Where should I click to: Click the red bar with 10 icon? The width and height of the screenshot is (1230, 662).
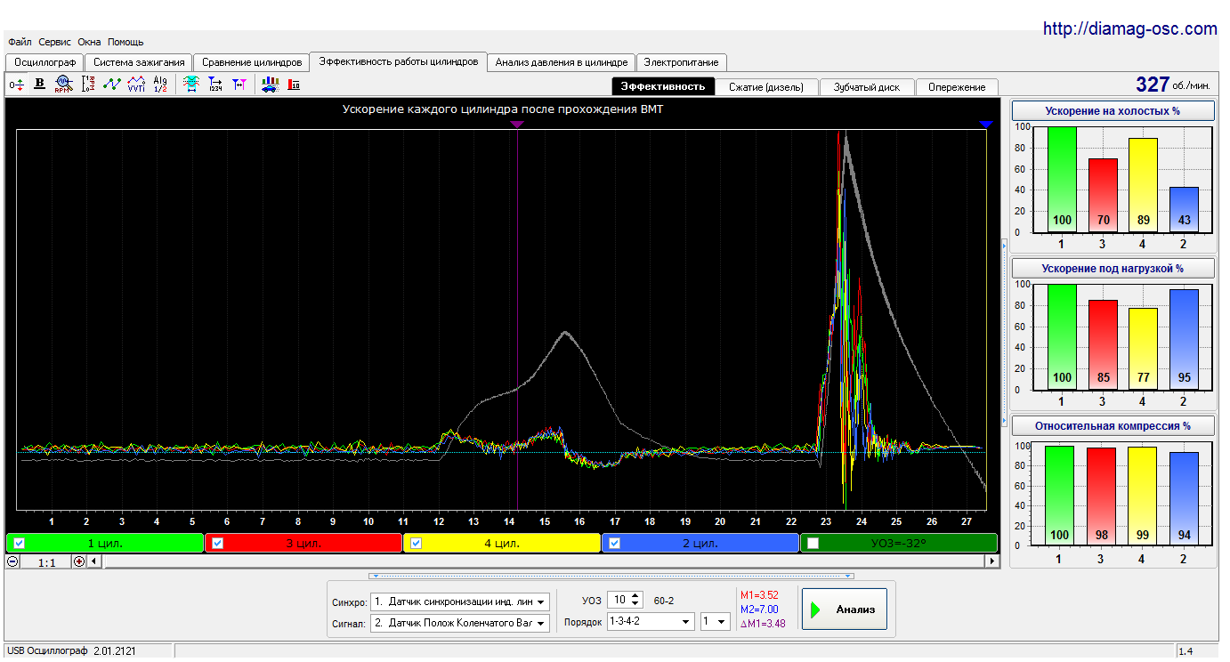click(294, 85)
